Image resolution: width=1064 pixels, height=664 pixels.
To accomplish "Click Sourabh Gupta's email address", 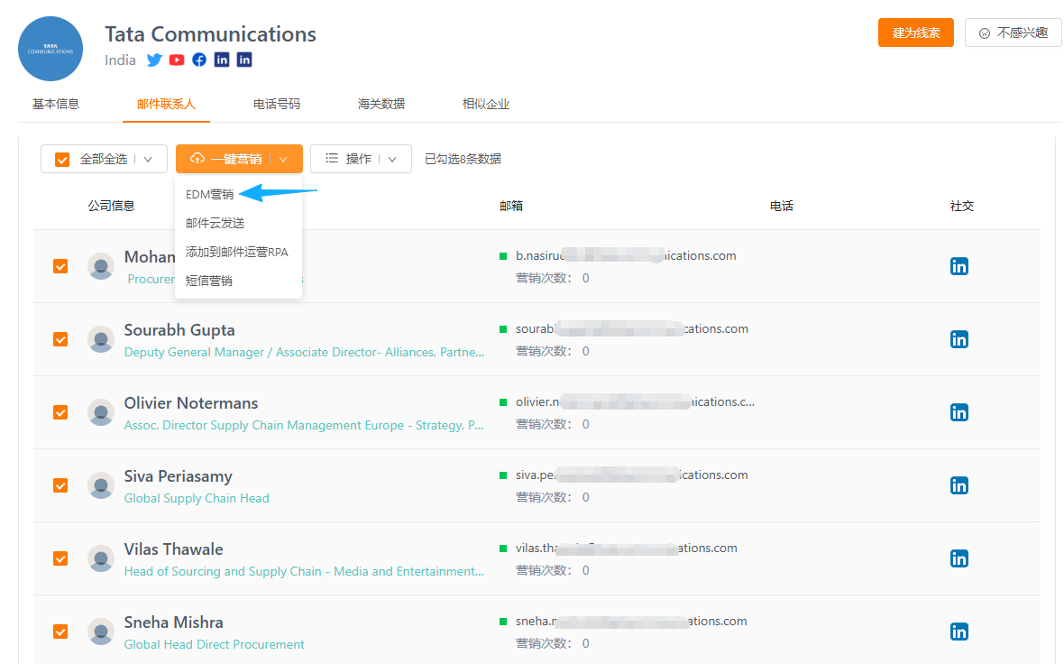I will coord(632,328).
